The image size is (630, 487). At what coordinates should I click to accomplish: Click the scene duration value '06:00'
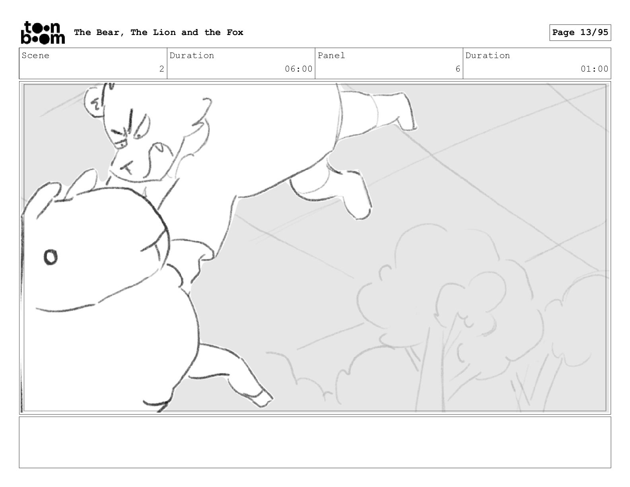pos(299,69)
